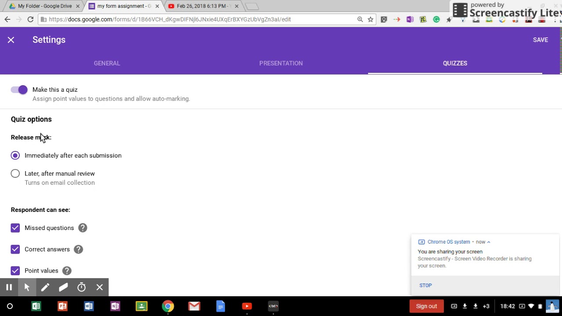Select the QUIZZES tab

(x=455, y=63)
